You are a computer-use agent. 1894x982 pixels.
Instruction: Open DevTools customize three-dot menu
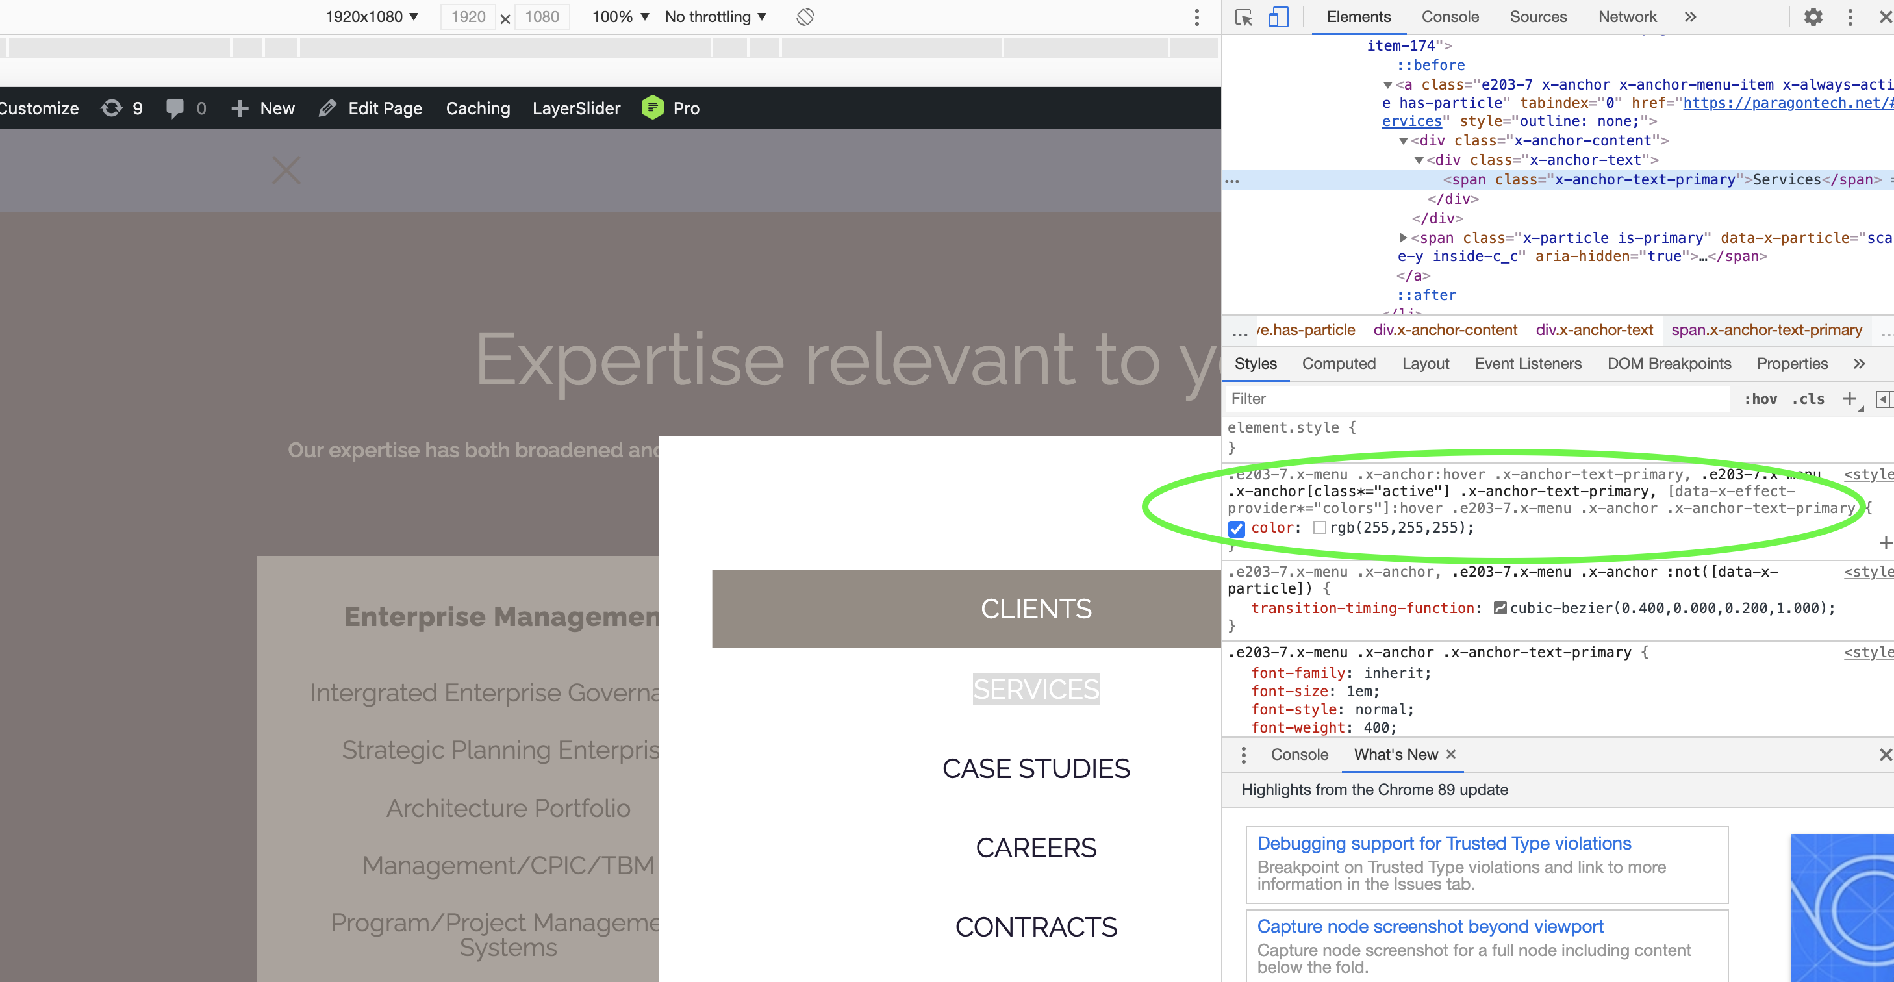(1850, 17)
